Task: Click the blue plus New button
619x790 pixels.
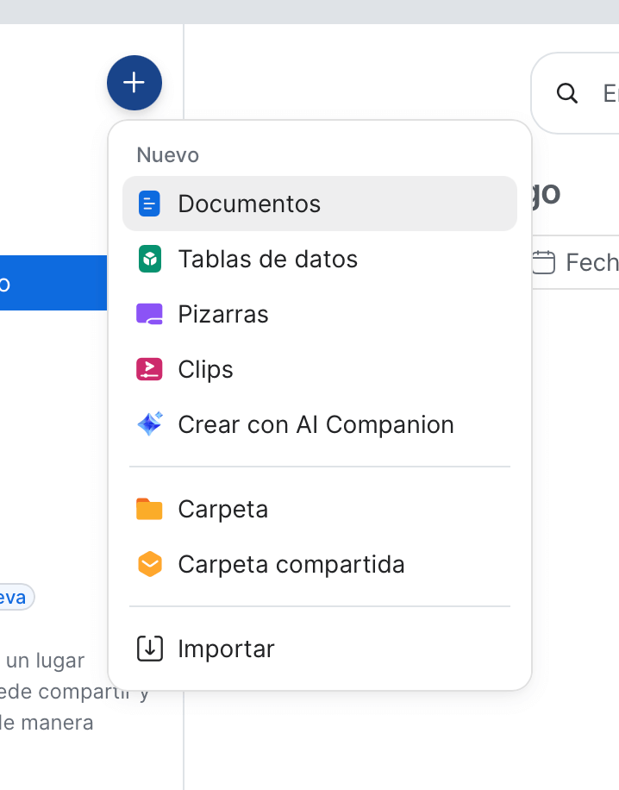Action: tap(134, 83)
